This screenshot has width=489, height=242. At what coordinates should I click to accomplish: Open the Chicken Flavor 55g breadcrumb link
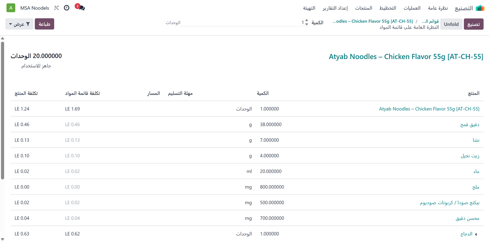(373, 21)
